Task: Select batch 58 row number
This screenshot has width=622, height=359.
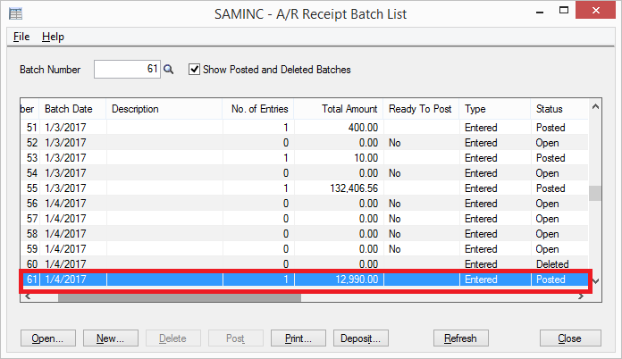Action: [x=32, y=234]
